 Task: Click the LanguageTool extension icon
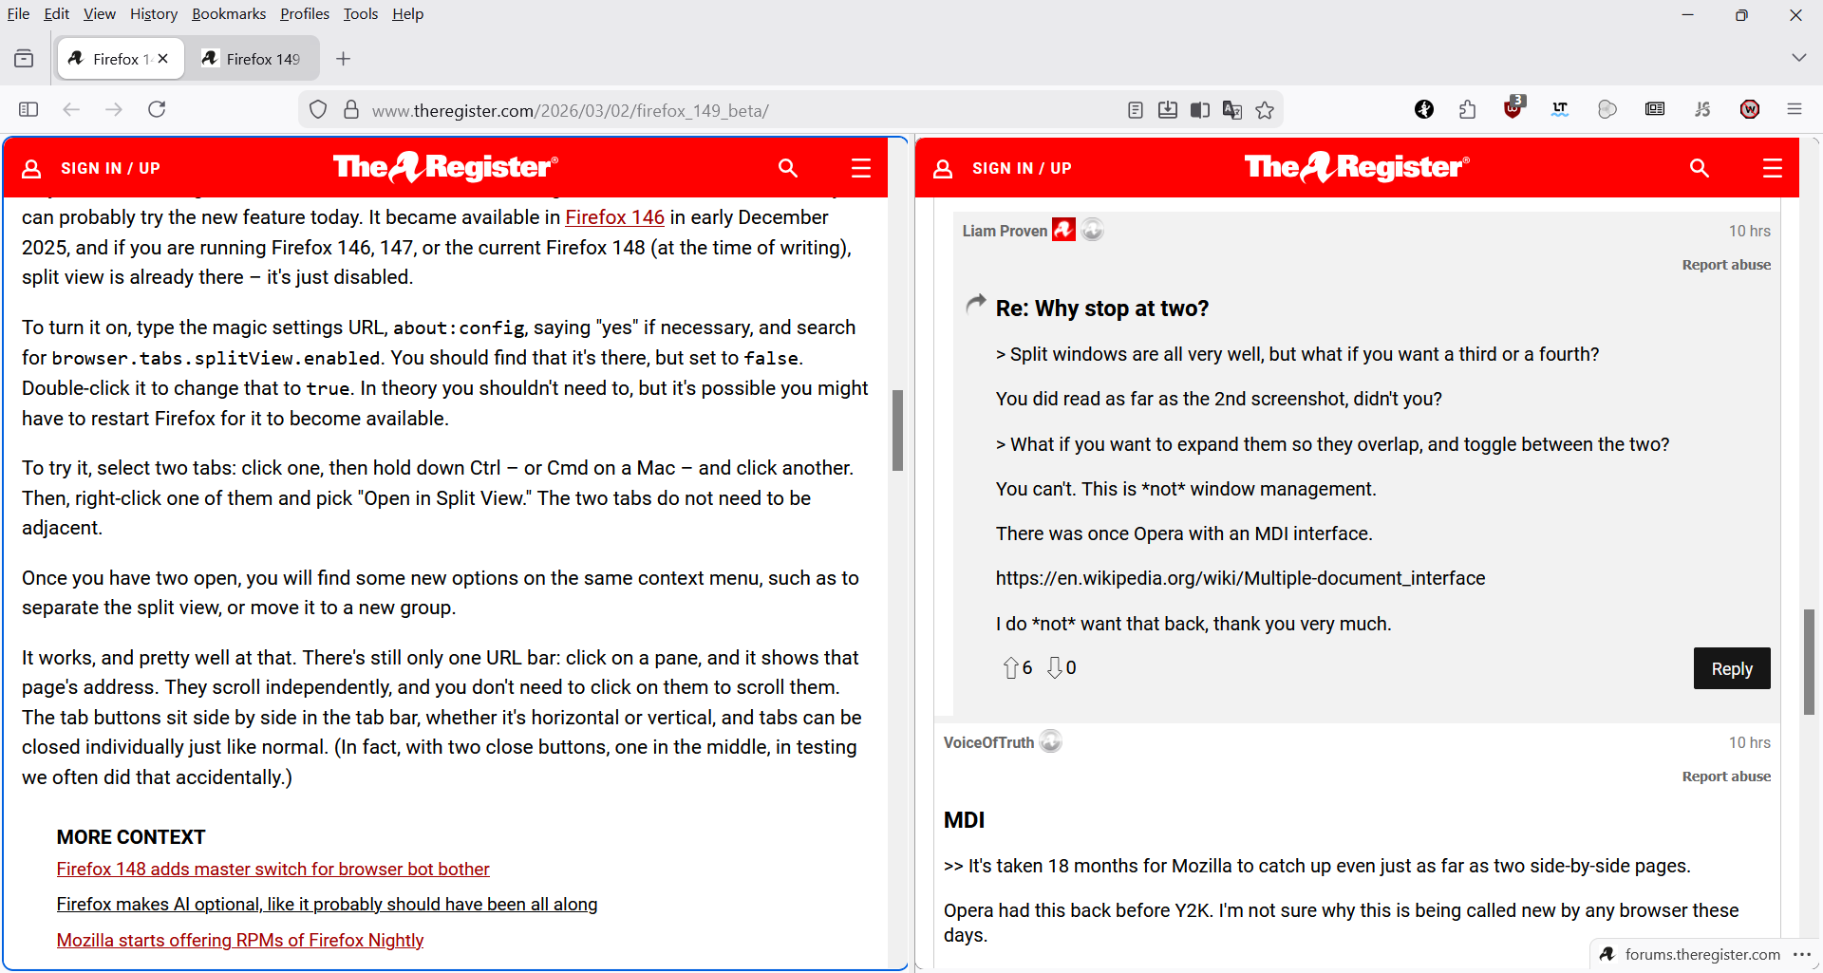click(x=1560, y=109)
